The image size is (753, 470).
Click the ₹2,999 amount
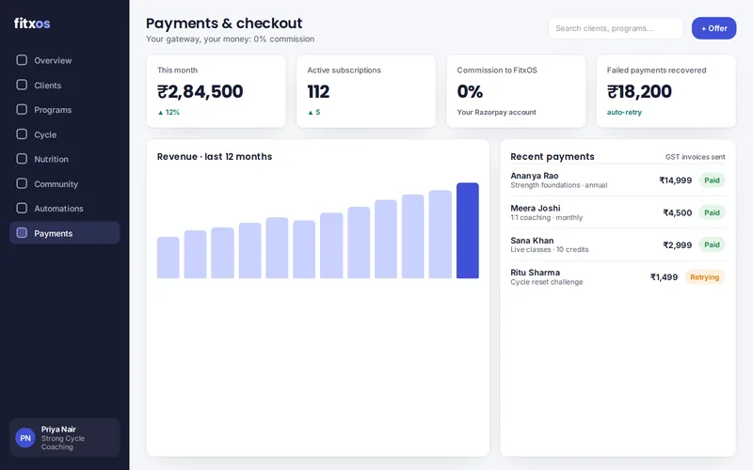677,245
